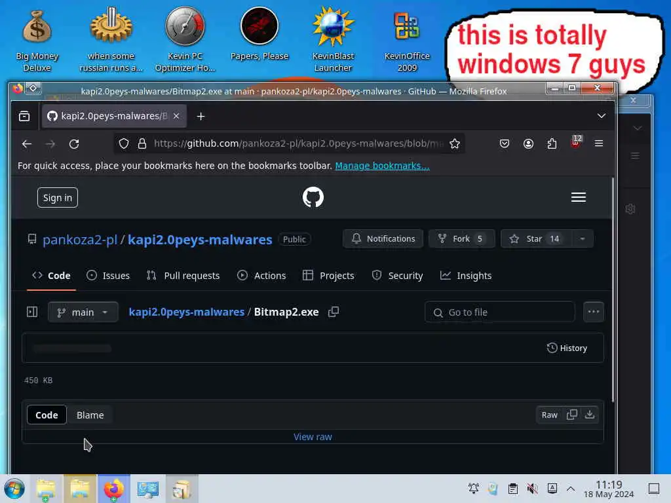The height and width of the screenshot is (503, 671).
Task: Star the repository
Action: click(537, 238)
